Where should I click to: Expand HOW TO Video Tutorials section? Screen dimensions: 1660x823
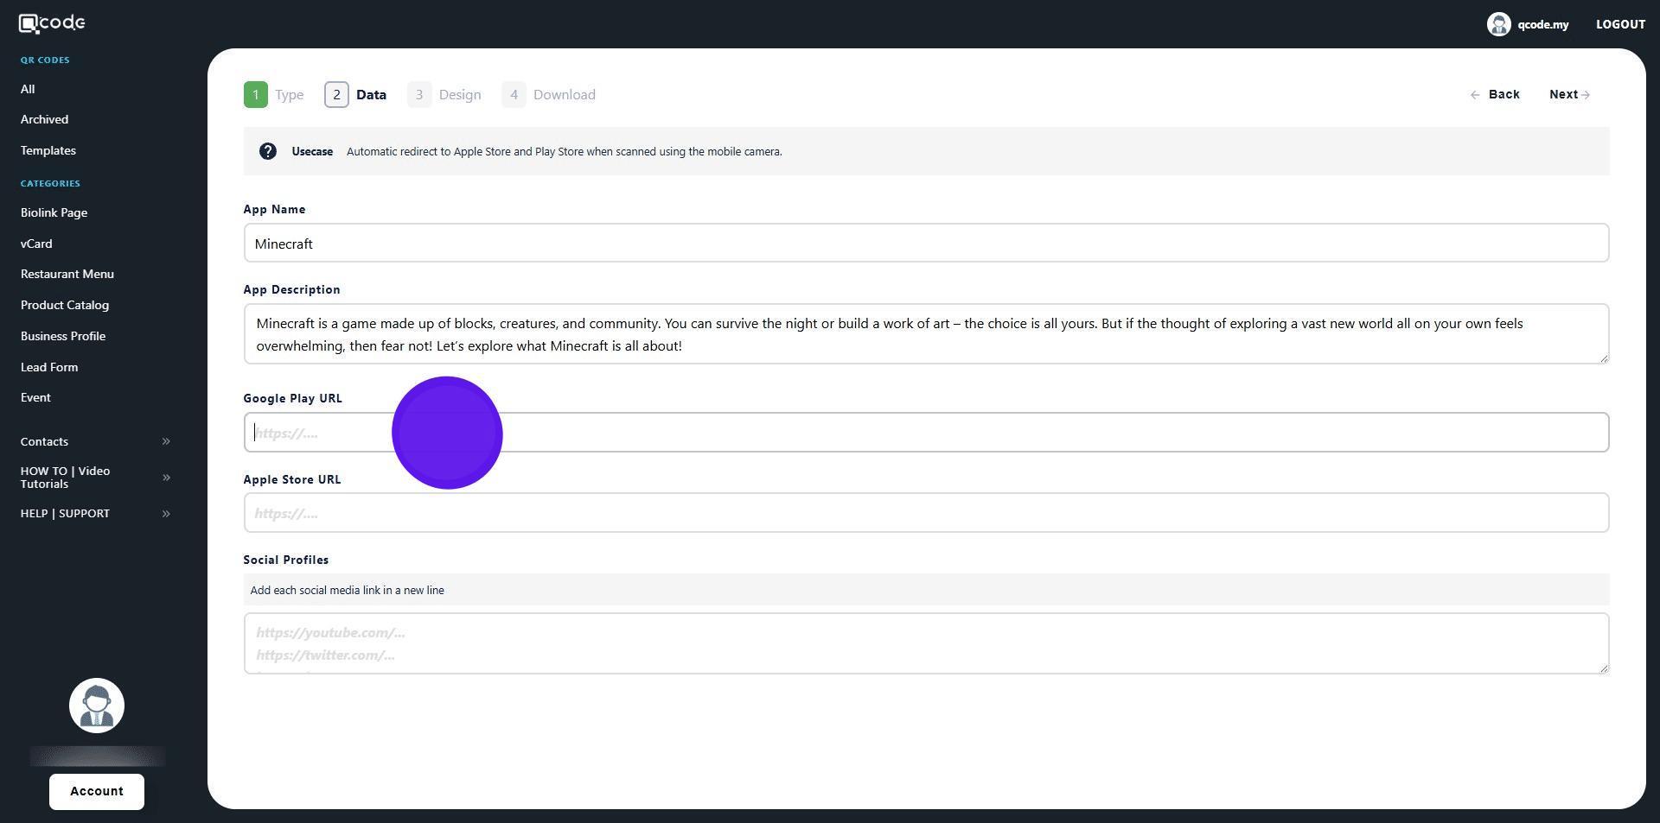[x=95, y=478]
